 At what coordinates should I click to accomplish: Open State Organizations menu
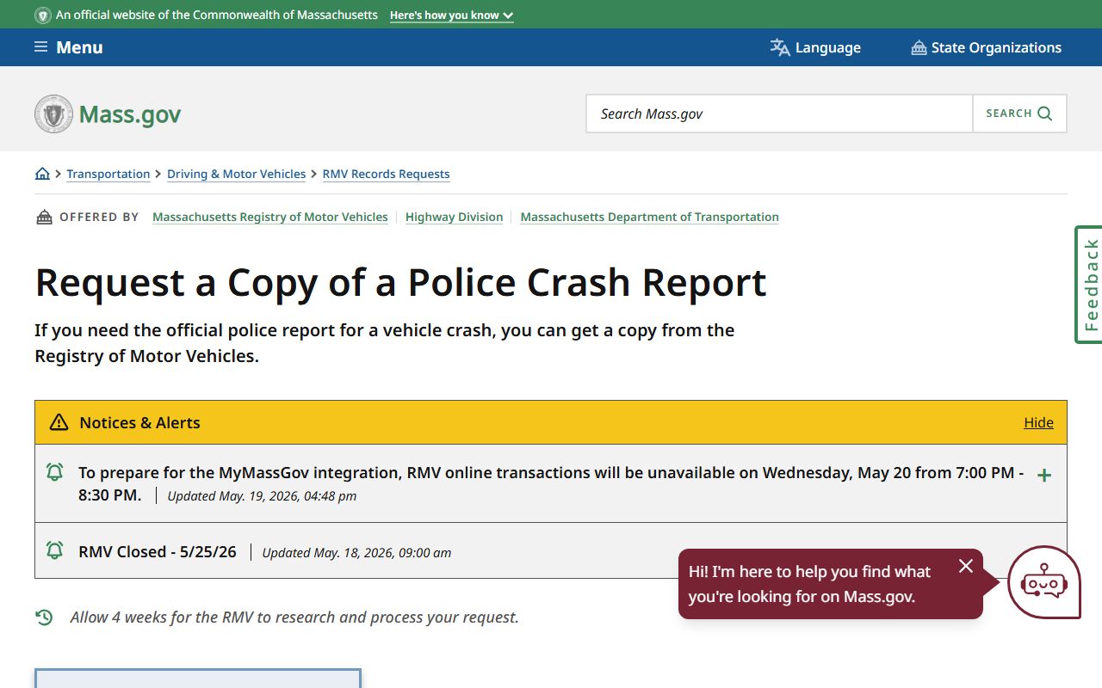987,47
